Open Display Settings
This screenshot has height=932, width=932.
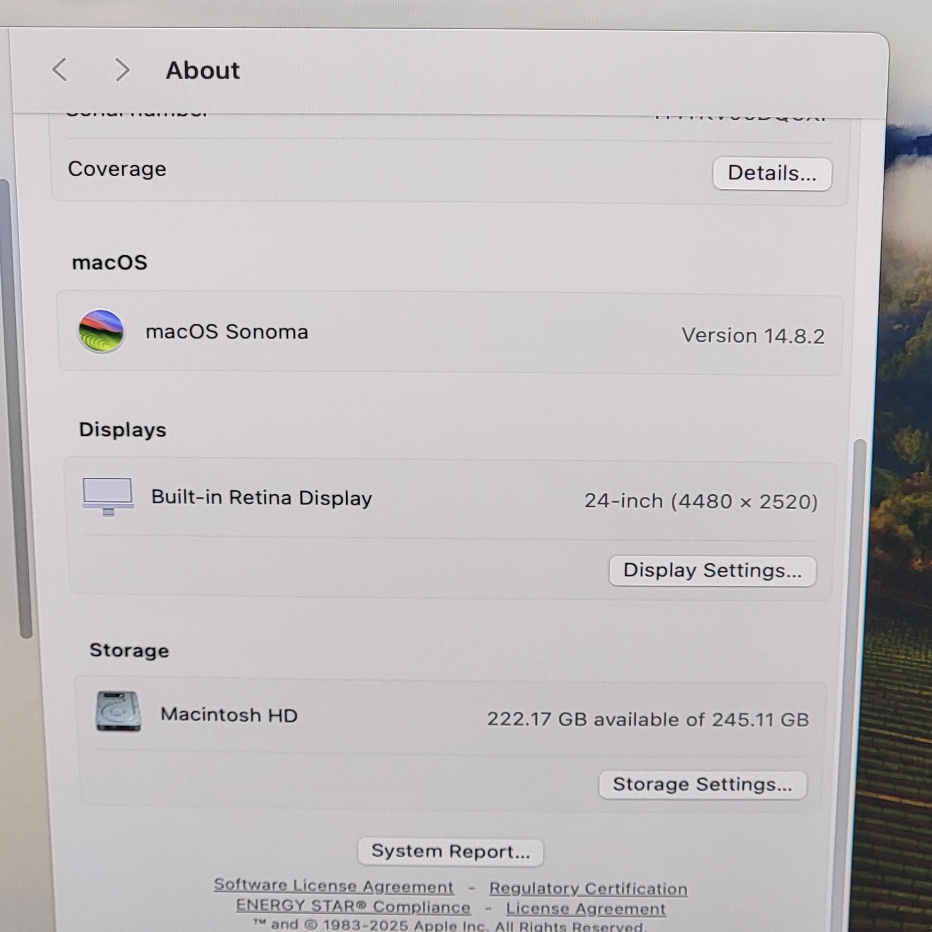pyautogui.click(x=712, y=571)
